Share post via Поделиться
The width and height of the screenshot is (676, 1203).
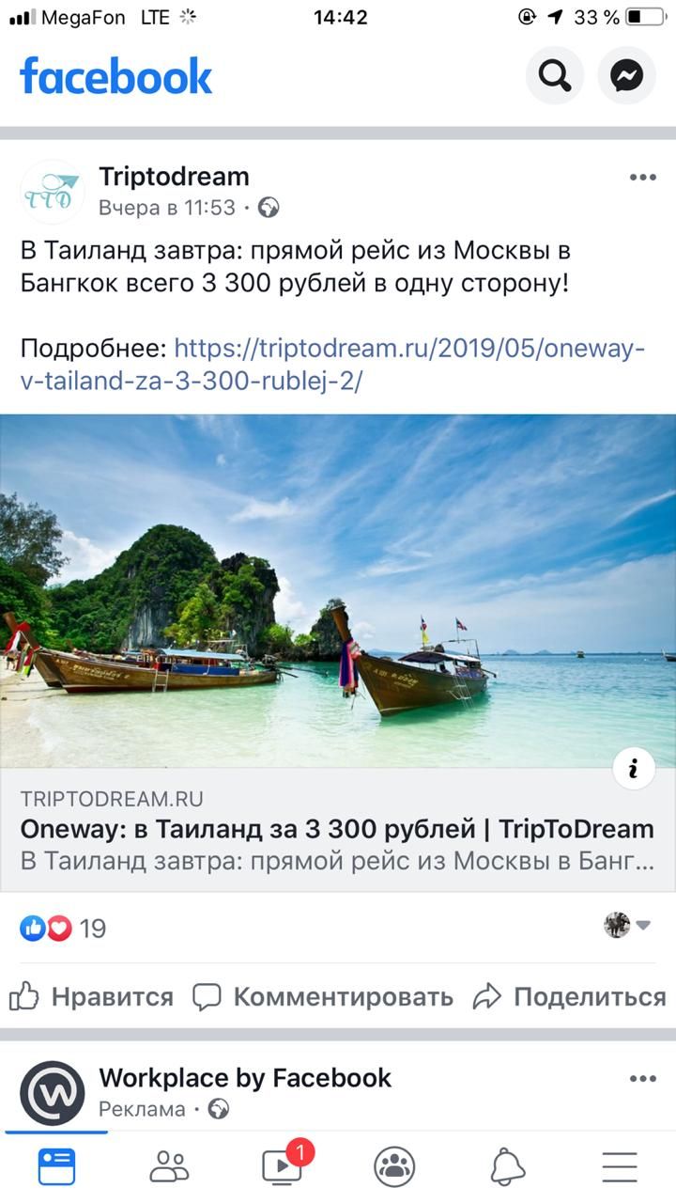pyautogui.click(x=570, y=997)
